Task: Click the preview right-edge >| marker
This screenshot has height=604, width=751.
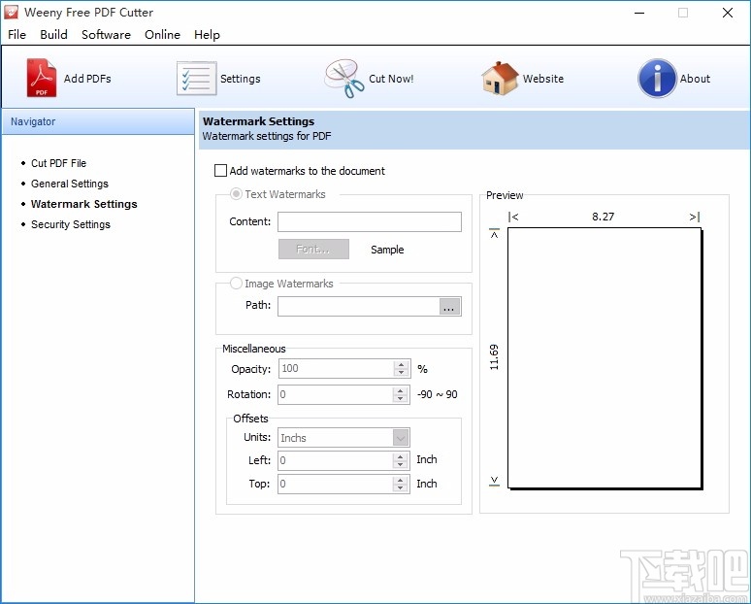Action: [x=695, y=217]
